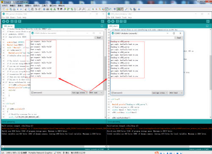Toggle Autoscroll checkbox in COM31 serial monitor
This screenshot has height=154, width=212.
112,93
